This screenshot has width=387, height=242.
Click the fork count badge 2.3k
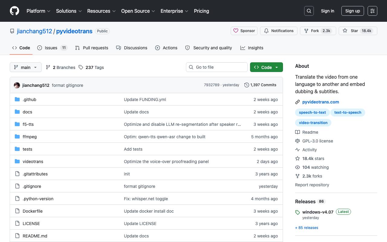click(327, 31)
